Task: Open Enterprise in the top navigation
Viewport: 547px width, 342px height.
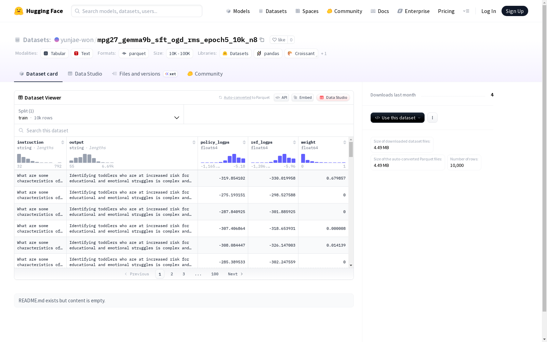Action: [414, 11]
